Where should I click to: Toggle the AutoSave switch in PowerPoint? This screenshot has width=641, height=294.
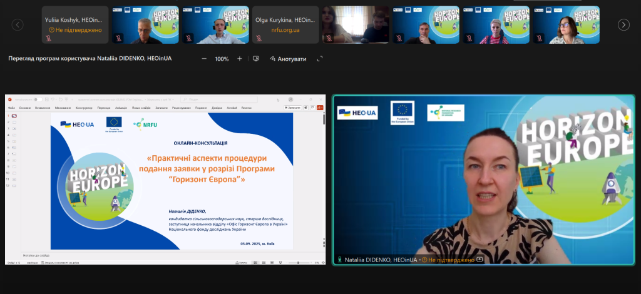coord(38,99)
